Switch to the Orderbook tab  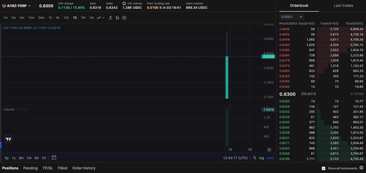tap(299, 6)
